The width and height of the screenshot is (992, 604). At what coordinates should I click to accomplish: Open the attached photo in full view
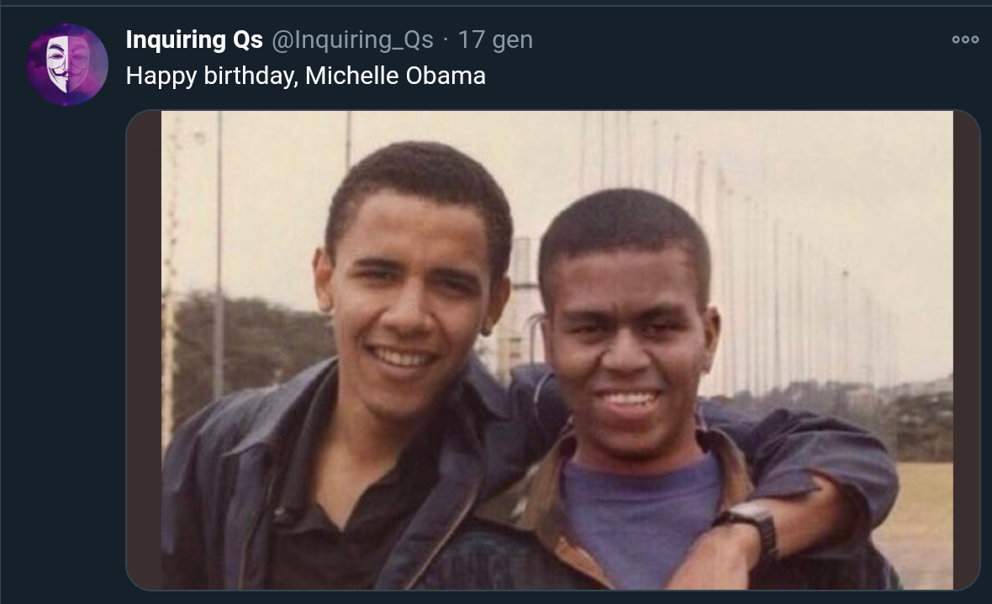[x=555, y=252]
